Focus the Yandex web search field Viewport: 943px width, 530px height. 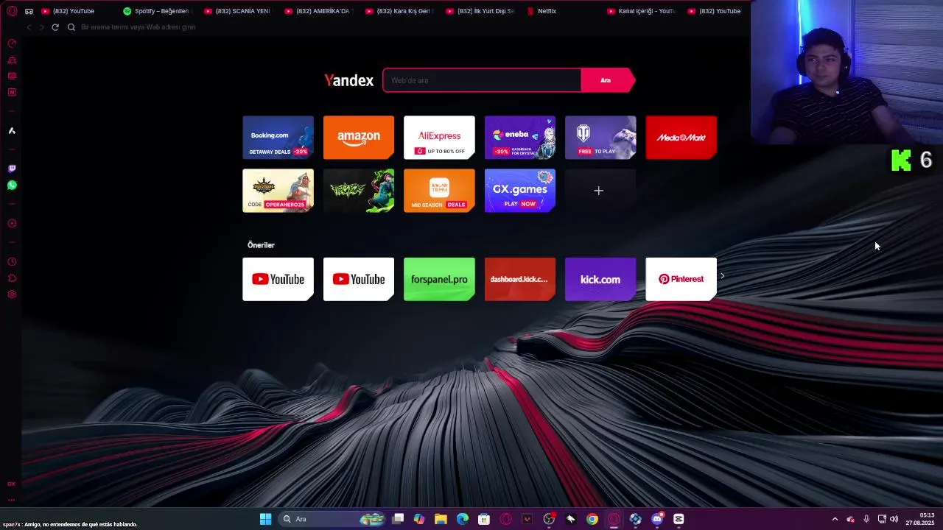coord(483,80)
